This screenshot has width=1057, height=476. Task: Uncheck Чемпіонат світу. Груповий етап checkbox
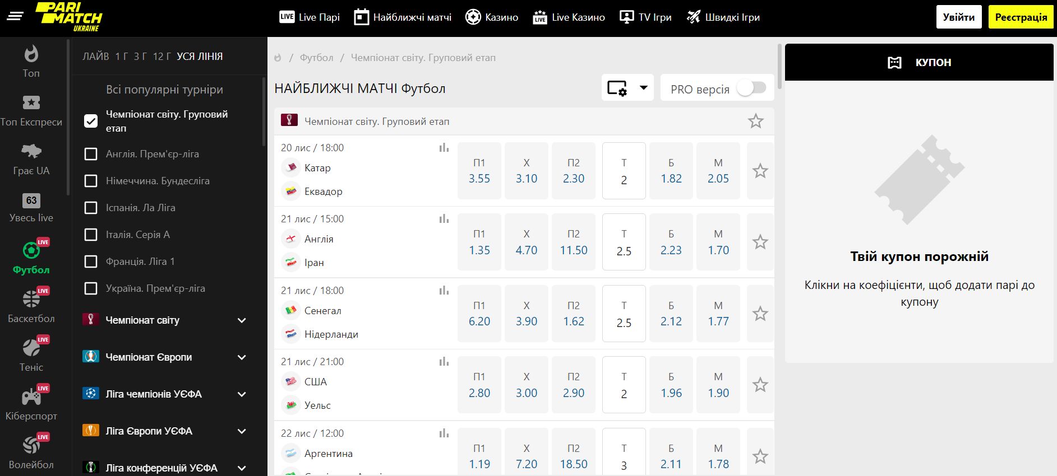[x=91, y=121]
